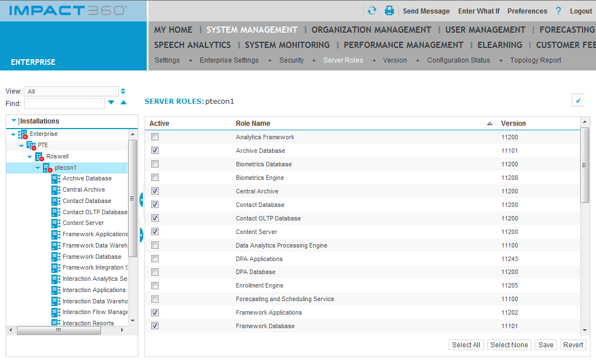Viewport: 596px width, 362px height.
Task: Click the Archive Database server icon in the tree
Action: [x=56, y=178]
